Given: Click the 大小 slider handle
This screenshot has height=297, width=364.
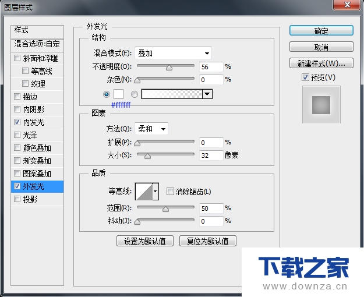Looking at the screenshot, I should [x=147, y=156].
